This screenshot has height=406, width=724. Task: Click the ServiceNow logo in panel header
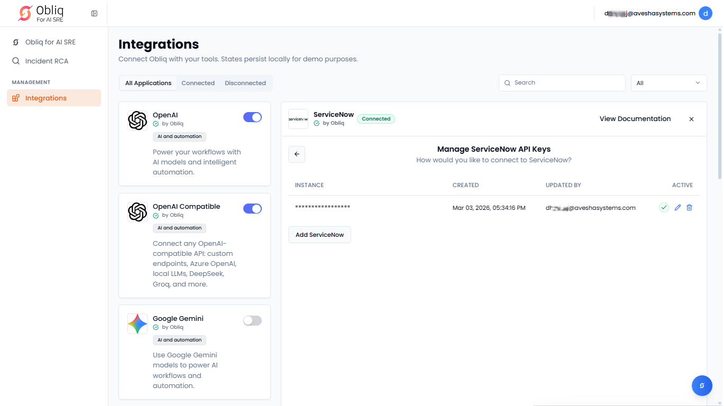pos(298,119)
